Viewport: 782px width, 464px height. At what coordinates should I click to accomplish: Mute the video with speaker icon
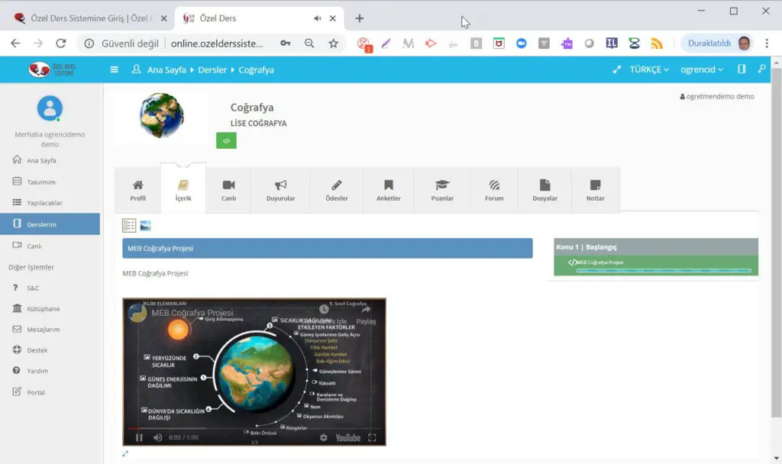tap(158, 437)
